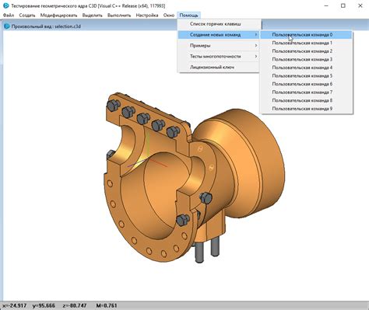Click the document icon beside selection.c3d title
The height and width of the screenshot is (310, 369).
coord(7,26)
